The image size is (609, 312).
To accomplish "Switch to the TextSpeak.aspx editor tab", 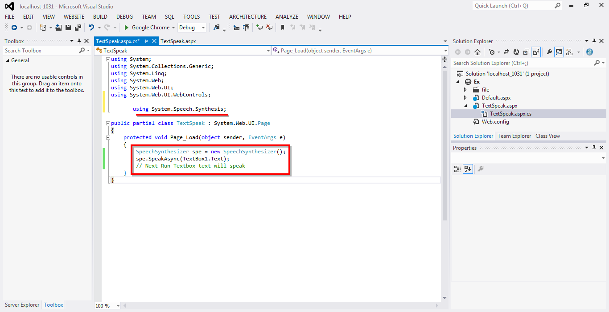I will point(178,40).
